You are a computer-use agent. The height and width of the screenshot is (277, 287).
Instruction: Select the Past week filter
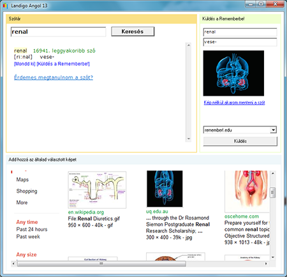[28, 237]
